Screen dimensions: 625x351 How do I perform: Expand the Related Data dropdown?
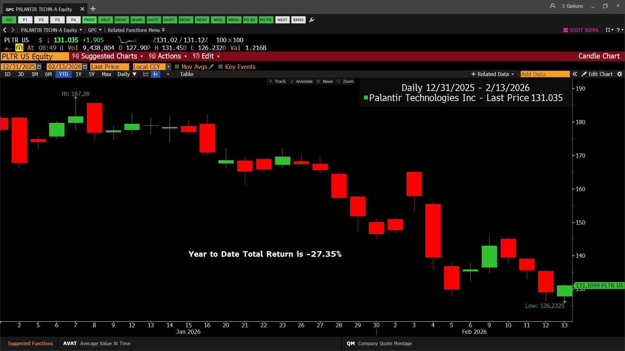point(493,74)
